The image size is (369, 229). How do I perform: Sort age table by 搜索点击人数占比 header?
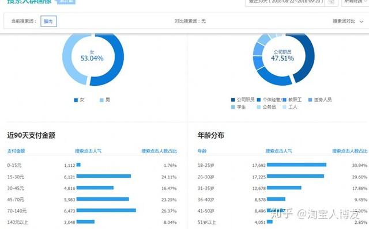[x=350, y=151]
